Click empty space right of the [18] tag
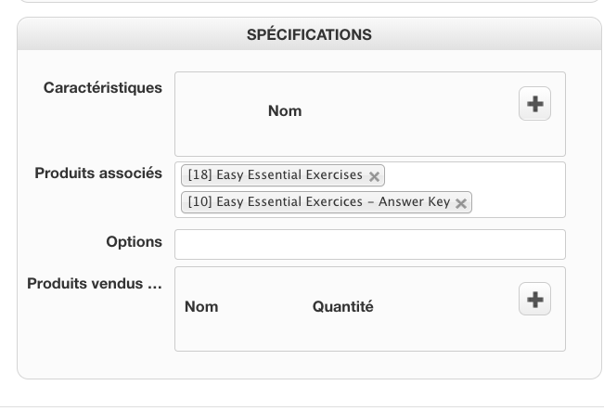 473,175
